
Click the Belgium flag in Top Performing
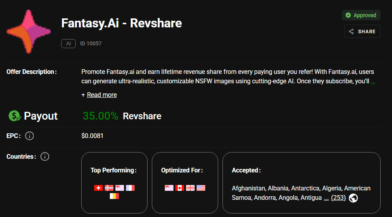[114, 196]
